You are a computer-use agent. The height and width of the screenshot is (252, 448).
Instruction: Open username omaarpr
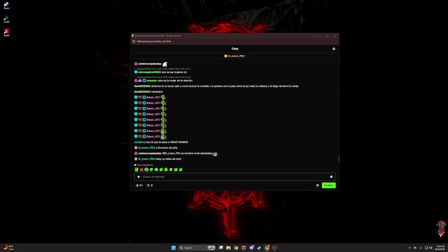click(152, 80)
